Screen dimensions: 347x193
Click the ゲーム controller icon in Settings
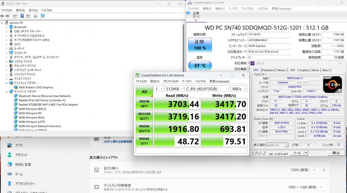[x=9, y=174]
